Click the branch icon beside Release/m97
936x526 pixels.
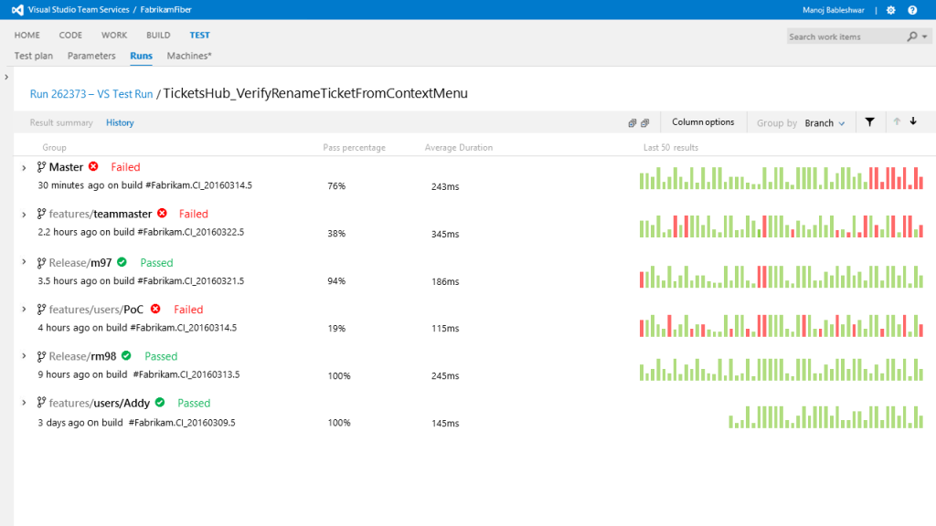pyautogui.click(x=41, y=262)
